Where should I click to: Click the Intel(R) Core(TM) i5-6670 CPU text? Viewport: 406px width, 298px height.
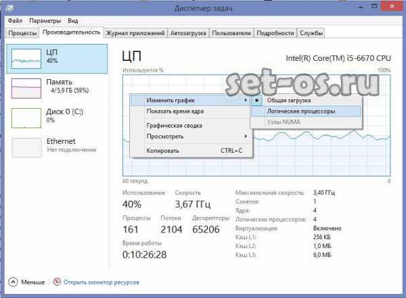click(x=338, y=58)
